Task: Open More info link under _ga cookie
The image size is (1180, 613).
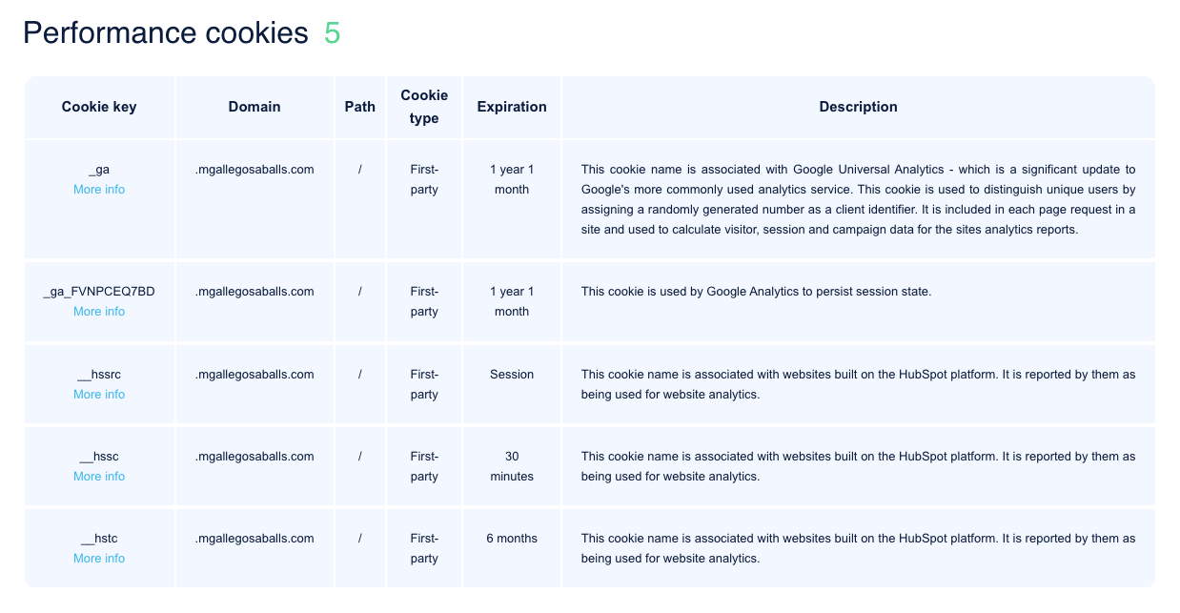Action: pyautogui.click(x=99, y=190)
